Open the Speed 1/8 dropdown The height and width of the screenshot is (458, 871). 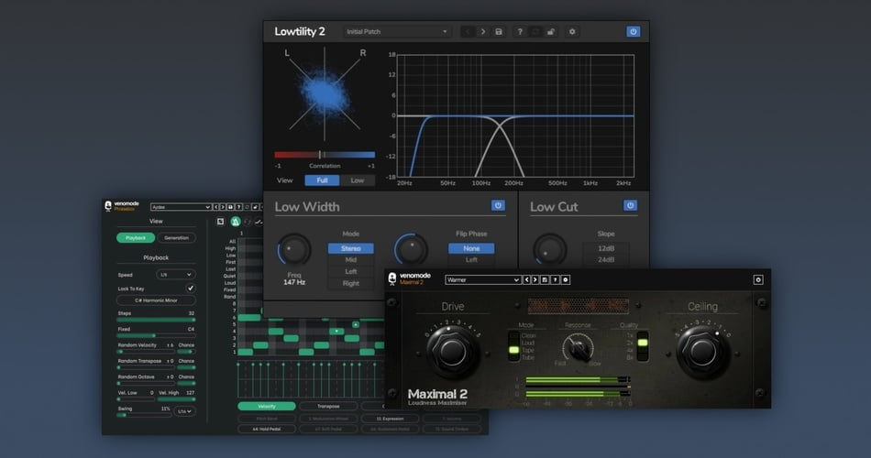(x=175, y=274)
